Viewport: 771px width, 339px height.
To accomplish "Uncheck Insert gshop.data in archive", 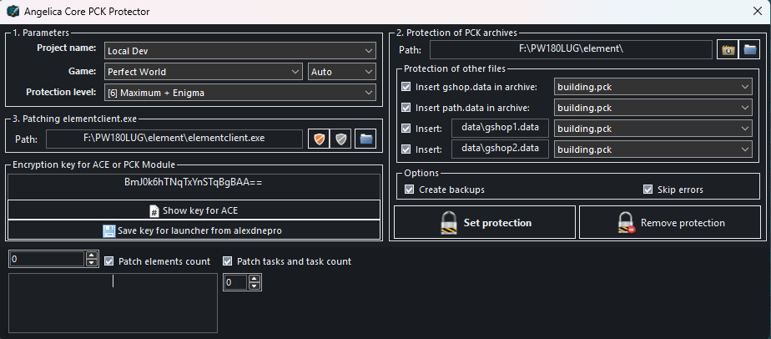I will (406, 86).
